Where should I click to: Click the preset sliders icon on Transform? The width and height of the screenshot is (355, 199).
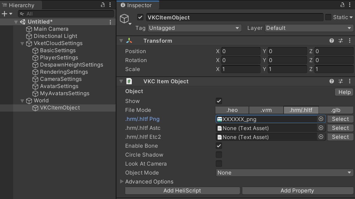341,41
